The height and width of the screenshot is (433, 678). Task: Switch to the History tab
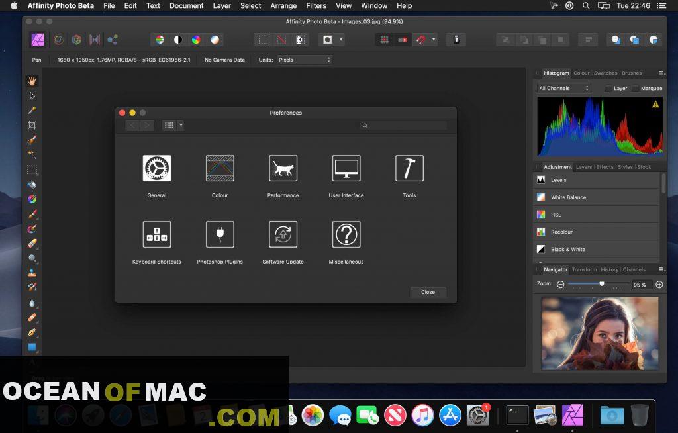pyautogui.click(x=609, y=269)
